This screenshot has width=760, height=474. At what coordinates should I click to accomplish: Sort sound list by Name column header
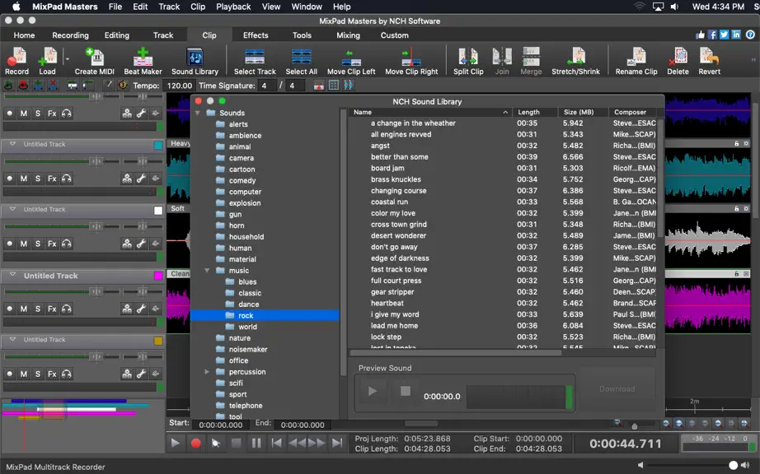coord(429,112)
